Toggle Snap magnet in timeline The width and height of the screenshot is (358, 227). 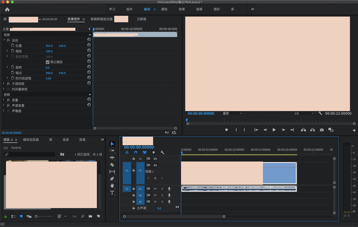pos(136,152)
